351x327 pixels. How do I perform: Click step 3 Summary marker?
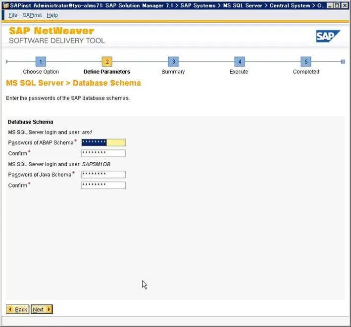(173, 61)
